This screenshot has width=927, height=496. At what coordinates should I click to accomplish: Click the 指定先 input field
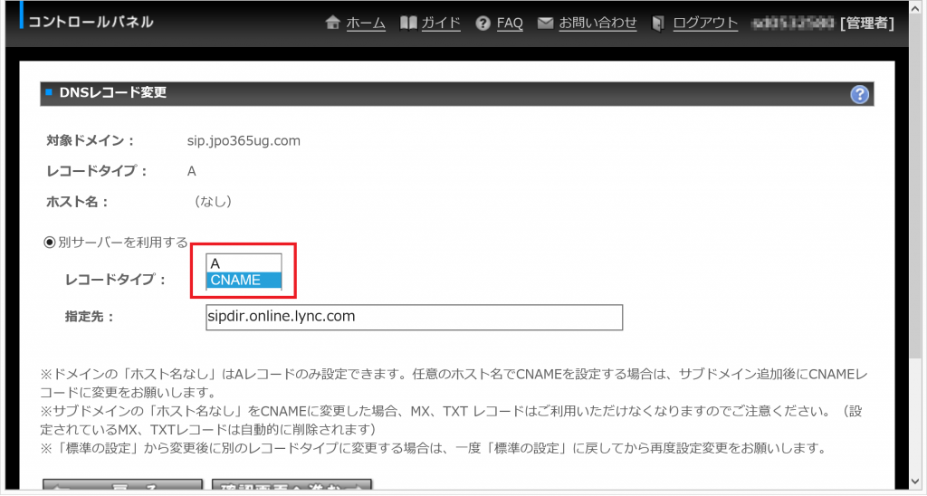414,317
